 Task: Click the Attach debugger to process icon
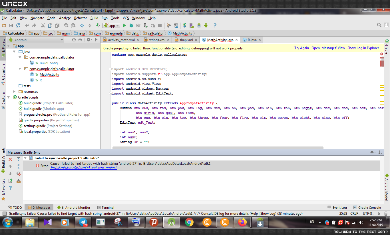click(146, 25)
